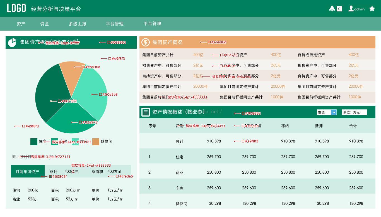Click the pie chart icon in 集团资产概况 header
381x217 pixels.
12,43
